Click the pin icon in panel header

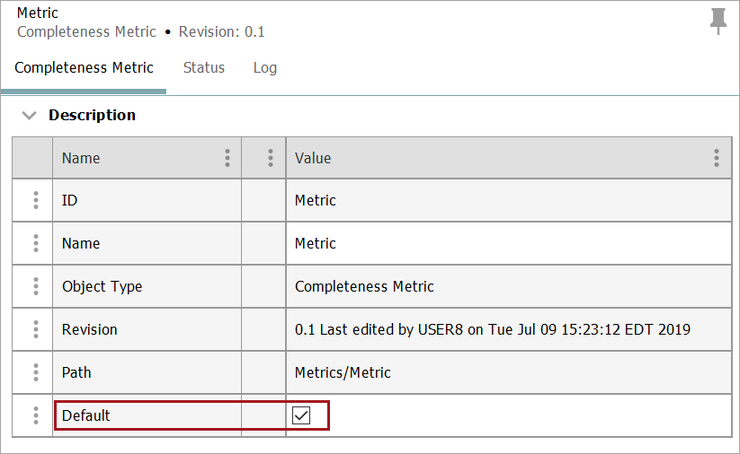tap(718, 21)
